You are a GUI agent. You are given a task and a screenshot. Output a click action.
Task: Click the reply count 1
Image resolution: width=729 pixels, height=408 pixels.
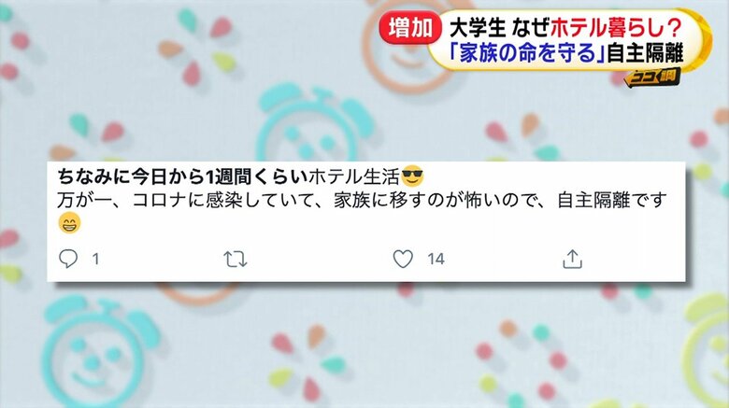click(95, 259)
